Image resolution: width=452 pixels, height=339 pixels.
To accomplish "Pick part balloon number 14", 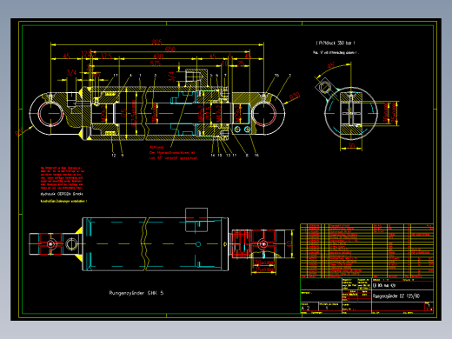I will (x=213, y=156).
